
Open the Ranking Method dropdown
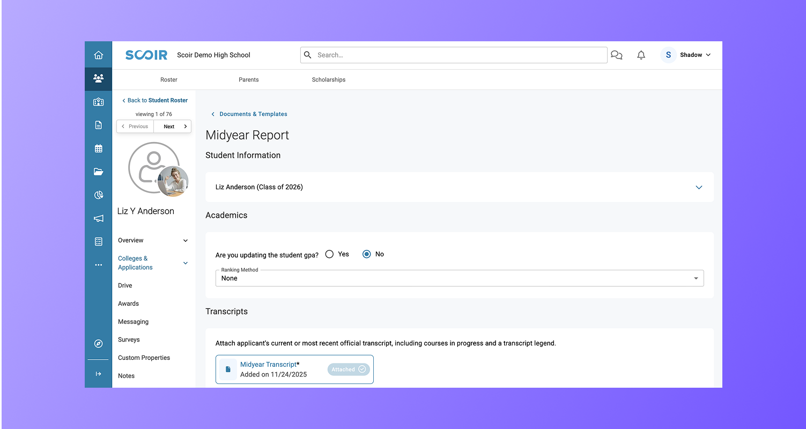[x=696, y=278]
